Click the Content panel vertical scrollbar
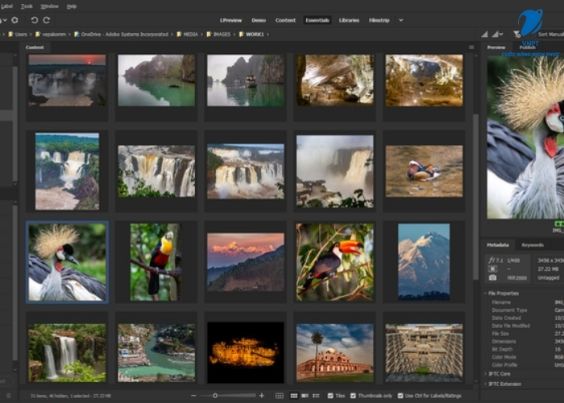The width and height of the screenshot is (564, 403). 475,196
